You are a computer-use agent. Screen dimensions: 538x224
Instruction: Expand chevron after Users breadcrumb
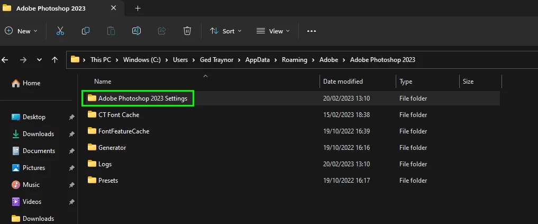(194, 60)
